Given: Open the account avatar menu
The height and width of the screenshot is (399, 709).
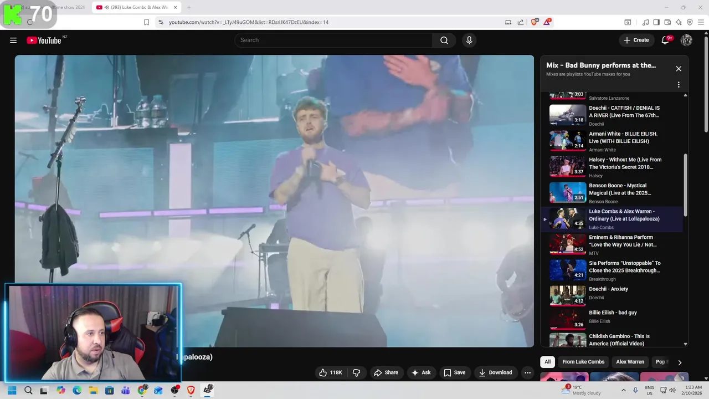Looking at the screenshot, I should pyautogui.click(x=686, y=40).
